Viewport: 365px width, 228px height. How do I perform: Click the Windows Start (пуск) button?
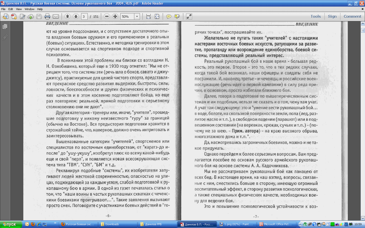point(10,224)
